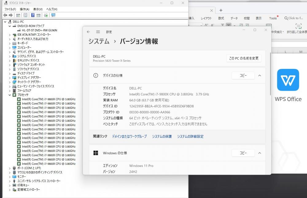Collapse the DVD/CD-ROM ドライブ node
Image resolution: width=307 pixels, height=198 pixels.
10,26
